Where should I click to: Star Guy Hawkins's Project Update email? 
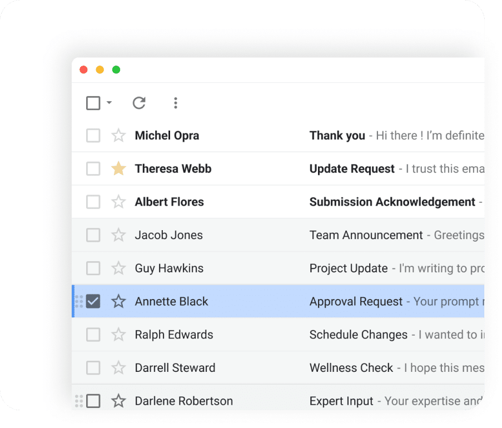coord(118,268)
